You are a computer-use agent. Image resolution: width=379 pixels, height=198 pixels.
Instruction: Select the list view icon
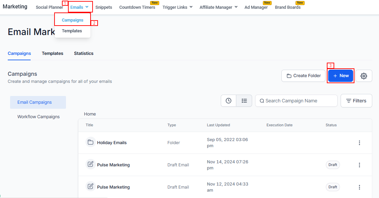(244, 101)
